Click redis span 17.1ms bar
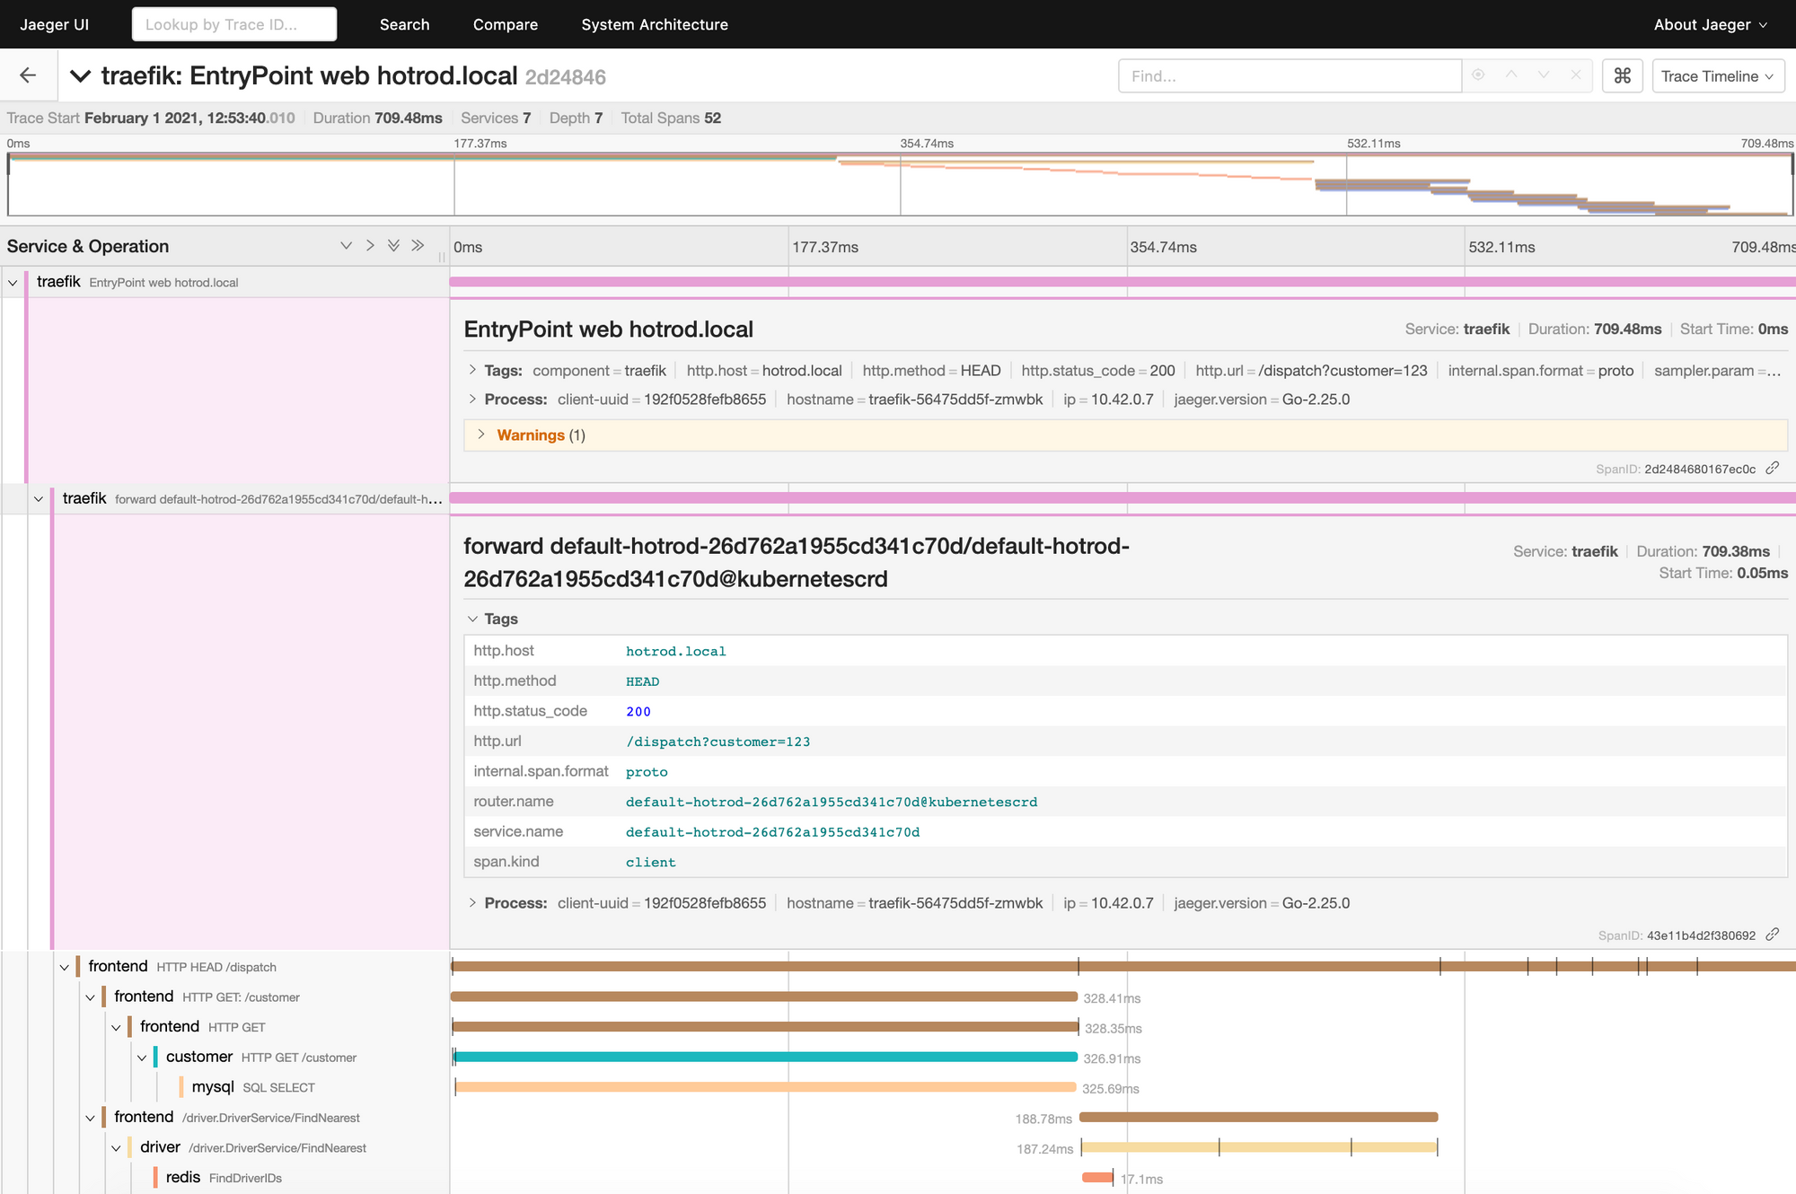Viewport: 1796px width, 1194px height. coord(1097,1178)
